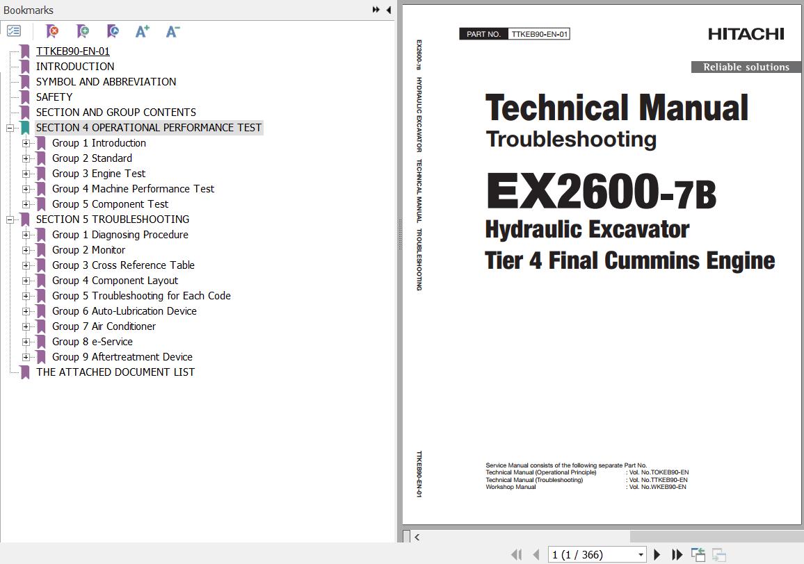The width and height of the screenshot is (804, 564).
Task: Click the bookmark icon beside SYMBOL AND ABBREVIATION
Action: [24, 82]
